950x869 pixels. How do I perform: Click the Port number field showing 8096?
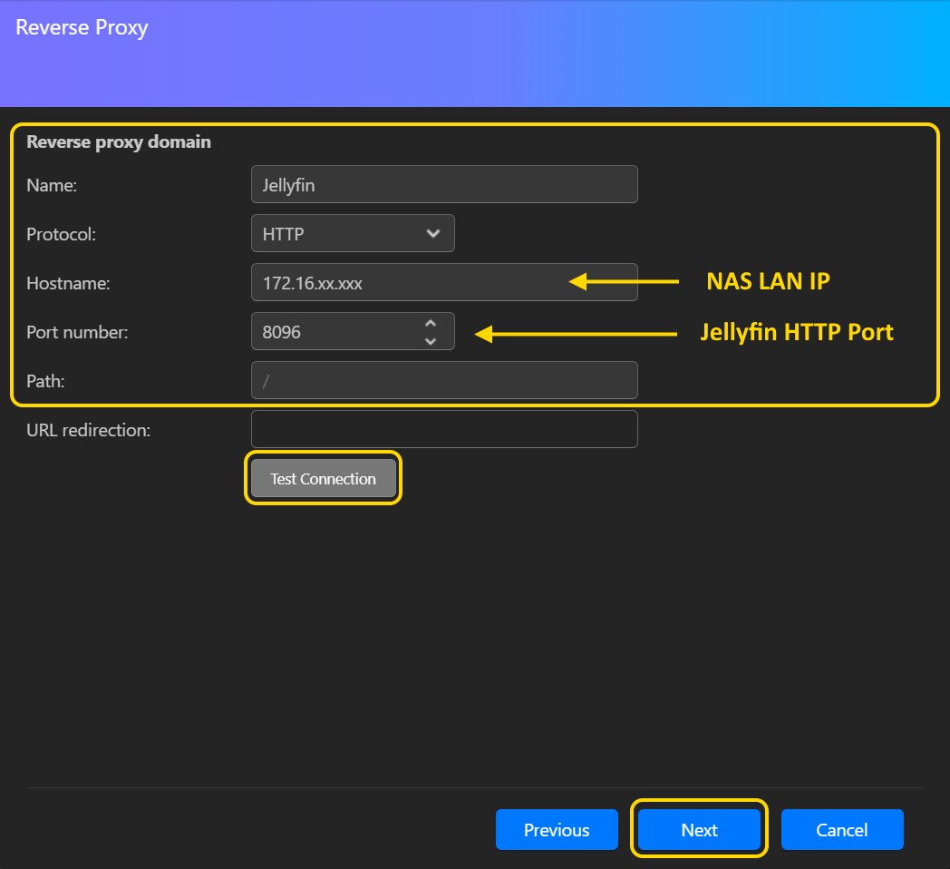tap(353, 332)
